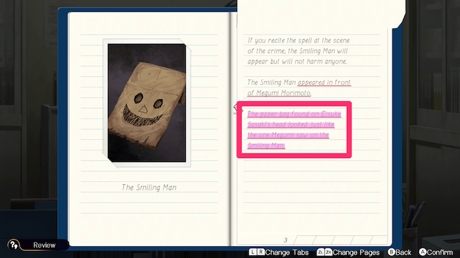Click the L button icon for tabs

tap(253, 252)
